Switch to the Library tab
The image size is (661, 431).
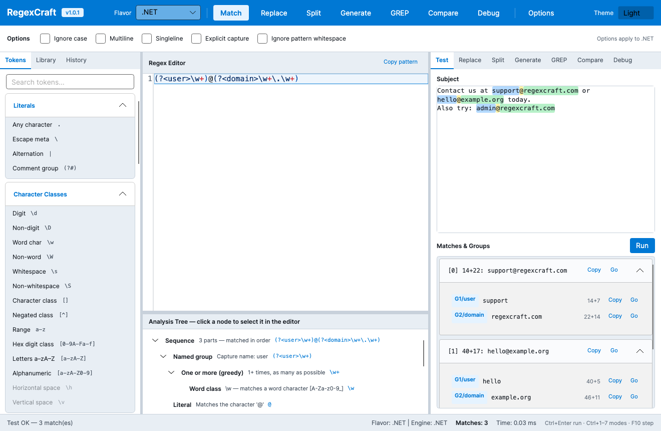pyautogui.click(x=46, y=60)
